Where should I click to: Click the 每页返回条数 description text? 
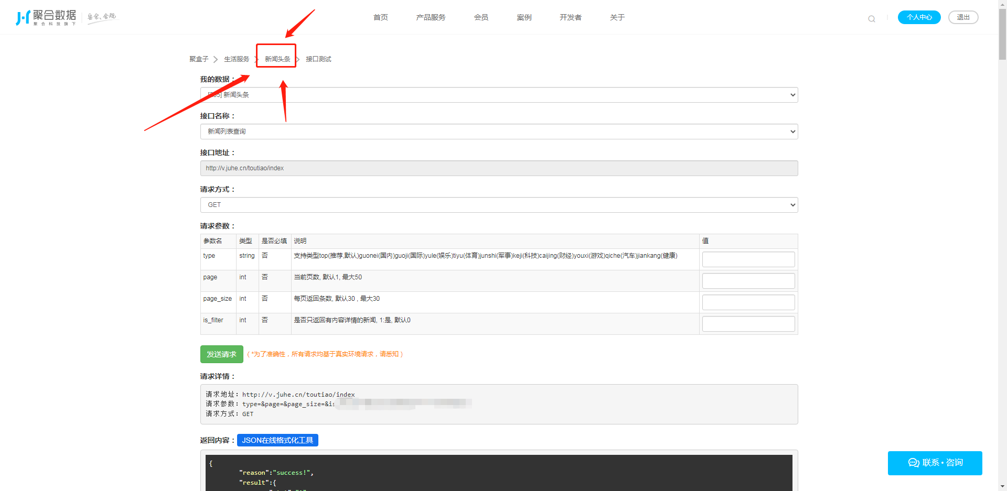[x=337, y=299]
